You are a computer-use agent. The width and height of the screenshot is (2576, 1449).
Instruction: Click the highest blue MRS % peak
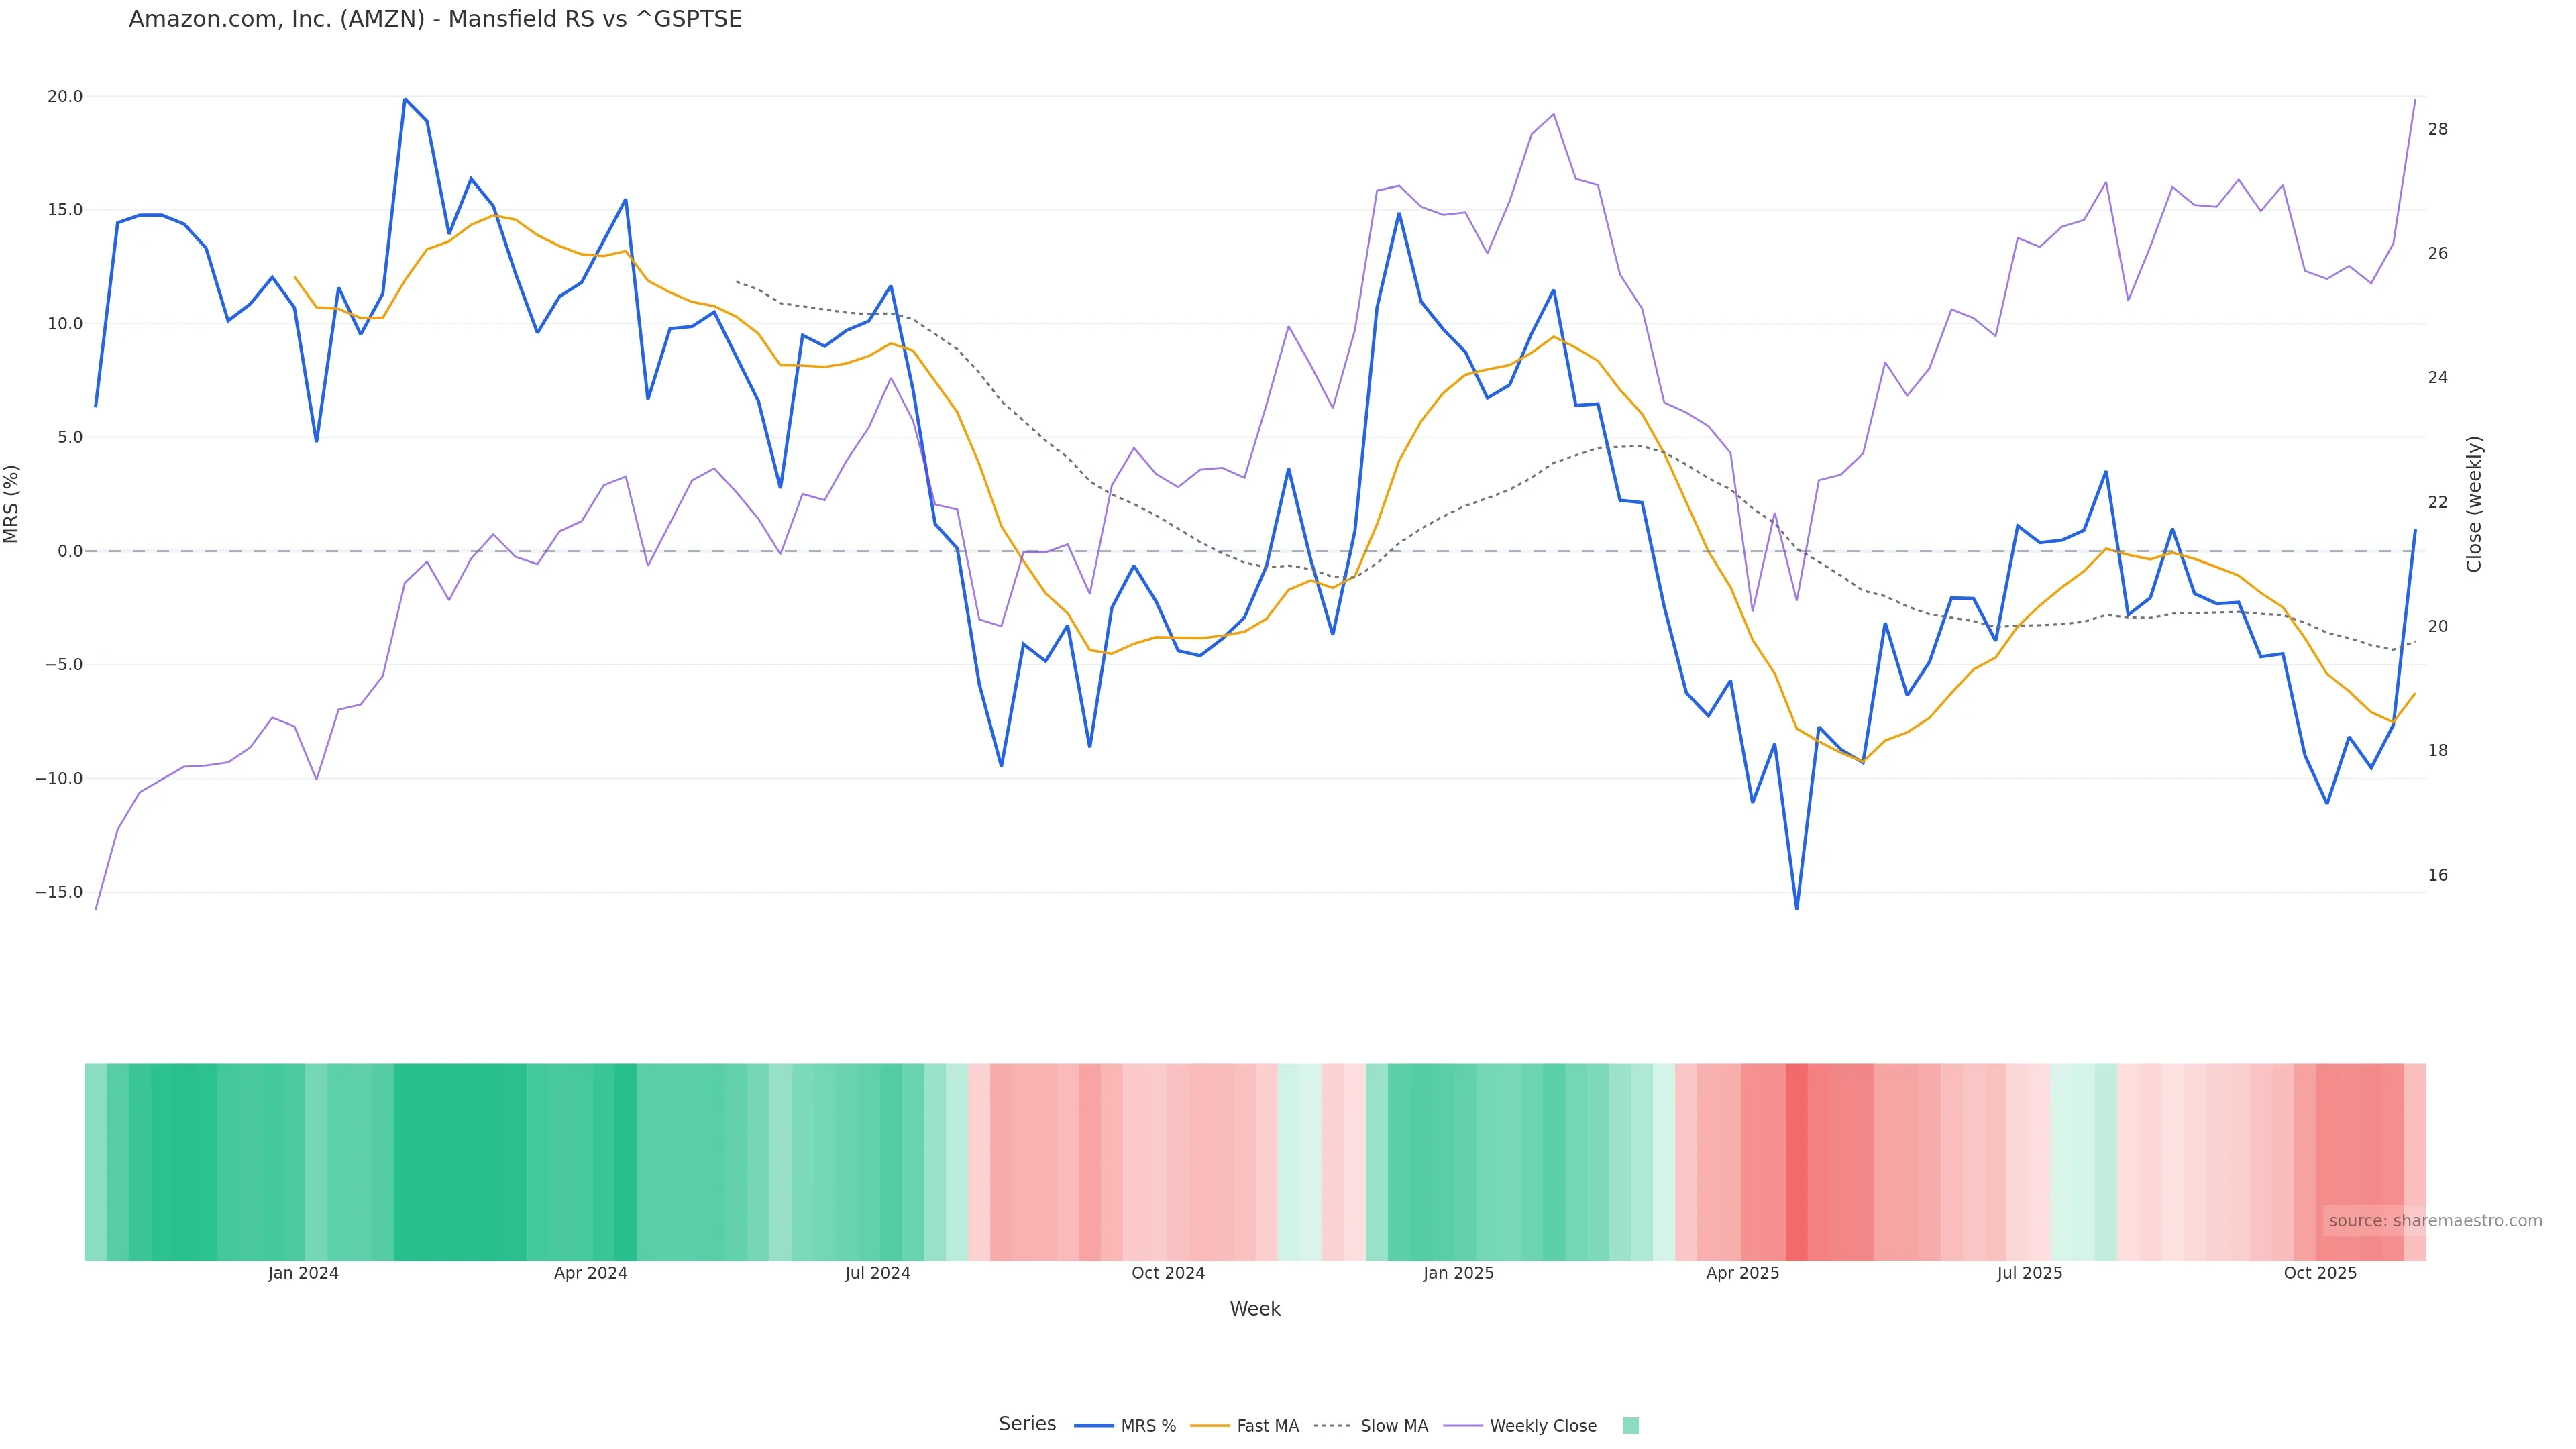tap(405, 99)
